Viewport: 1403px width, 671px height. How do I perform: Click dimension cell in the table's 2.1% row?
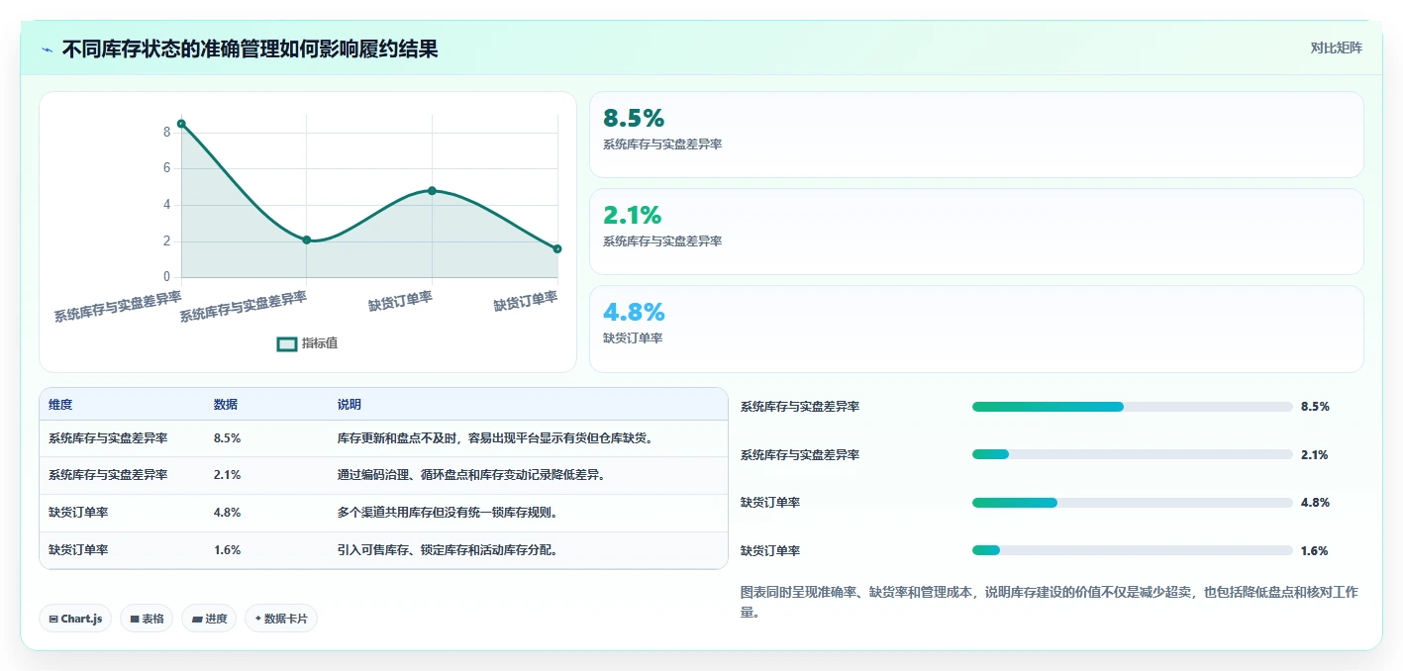[108, 475]
